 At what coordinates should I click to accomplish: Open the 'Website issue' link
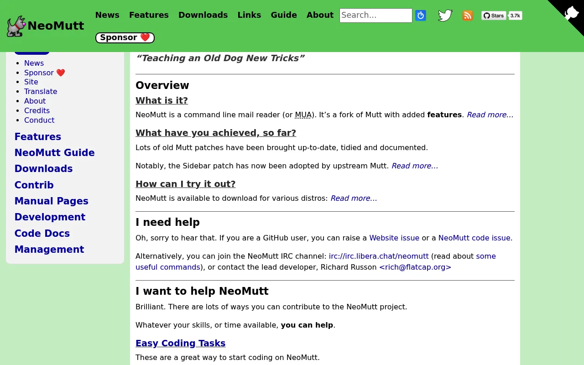click(x=394, y=238)
